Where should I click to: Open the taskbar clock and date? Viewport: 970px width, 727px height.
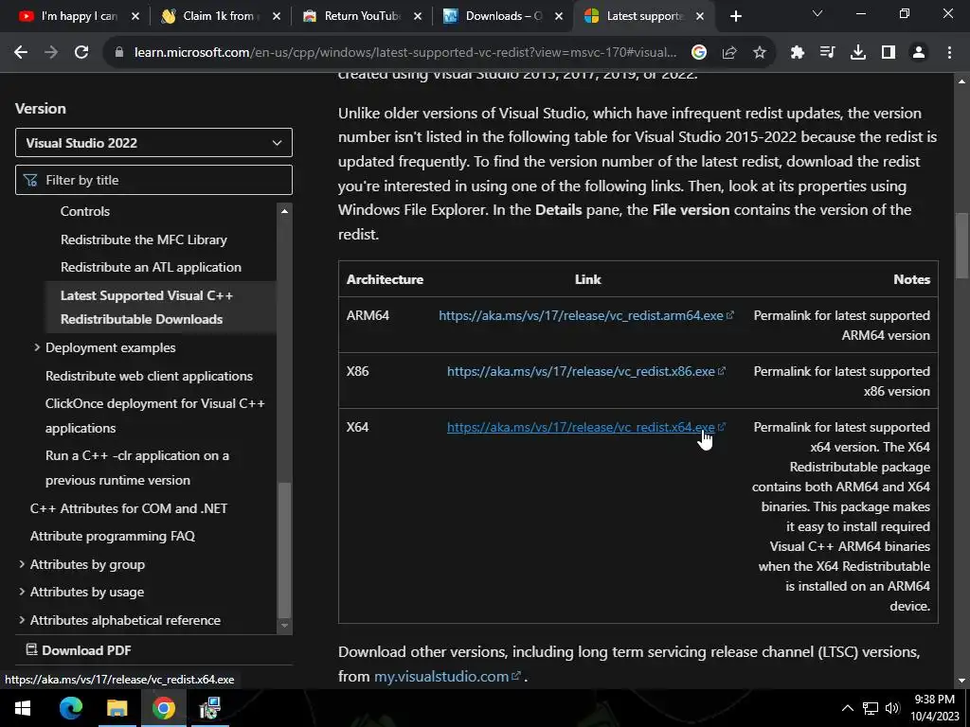coord(934,708)
